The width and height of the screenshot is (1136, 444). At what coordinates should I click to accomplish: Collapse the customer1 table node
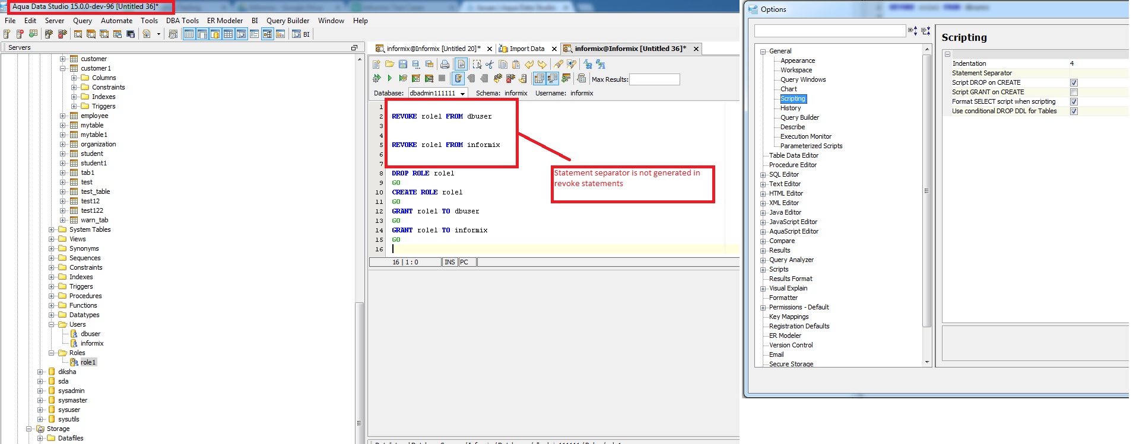point(63,68)
